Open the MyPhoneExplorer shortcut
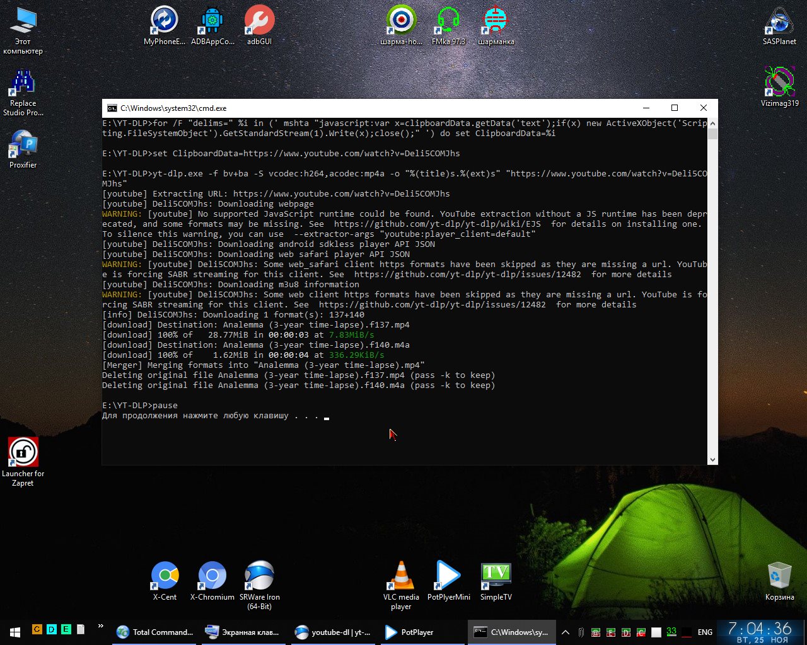Screen dimensions: 807x645 tap(165, 21)
